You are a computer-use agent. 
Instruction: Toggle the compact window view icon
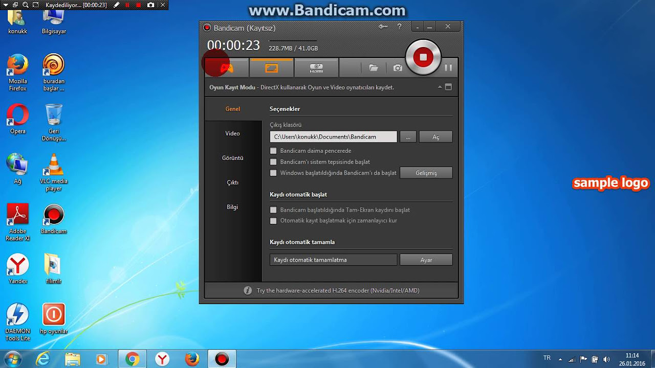point(448,87)
